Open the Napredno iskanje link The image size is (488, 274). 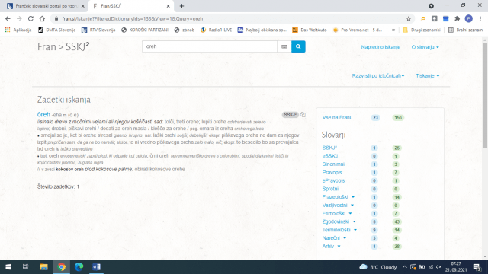380,47
